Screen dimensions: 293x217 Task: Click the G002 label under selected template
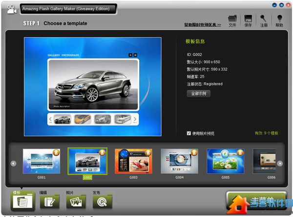coord(87,178)
